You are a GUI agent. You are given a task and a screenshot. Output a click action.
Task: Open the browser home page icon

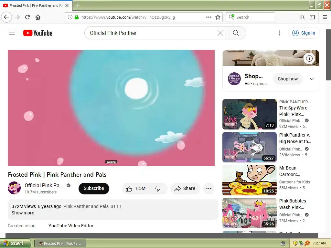[x=38, y=17]
